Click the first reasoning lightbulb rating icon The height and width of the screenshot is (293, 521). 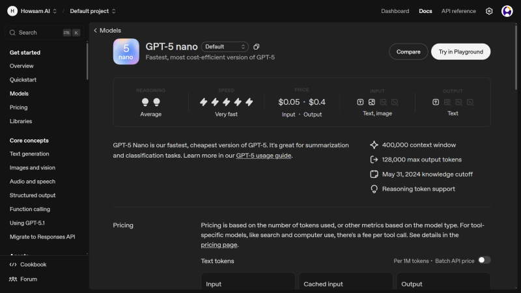point(145,102)
